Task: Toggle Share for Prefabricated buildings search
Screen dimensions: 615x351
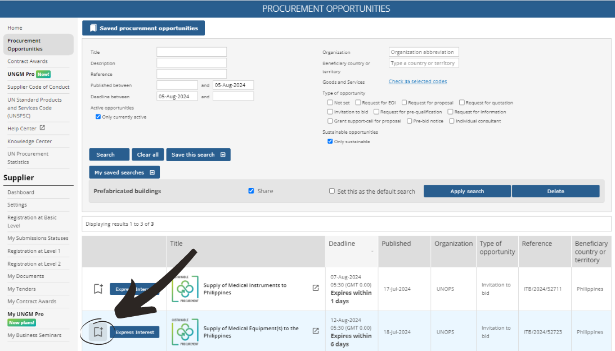Action: point(251,191)
